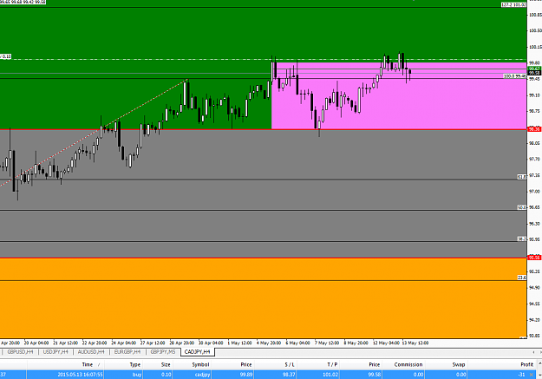Image resolution: width=542 pixels, height=379 pixels.
Task: Click the 50.0 Fibonacci level label
Action: tap(521, 207)
